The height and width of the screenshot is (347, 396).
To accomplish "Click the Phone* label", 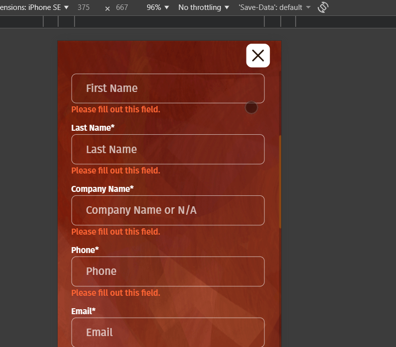I will (x=85, y=250).
